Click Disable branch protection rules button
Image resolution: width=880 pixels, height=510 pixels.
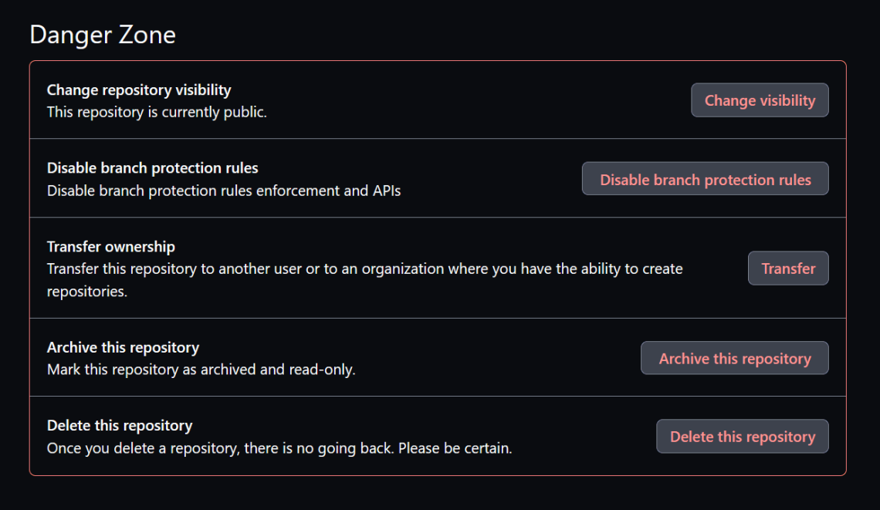pyautogui.click(x=704, y=178)
